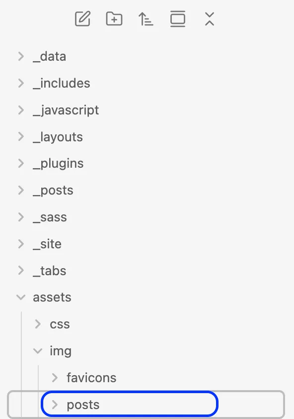This screenshot has height=419, width=294.
Task: Collapse the img folder arrow
Action: (38, 351)
